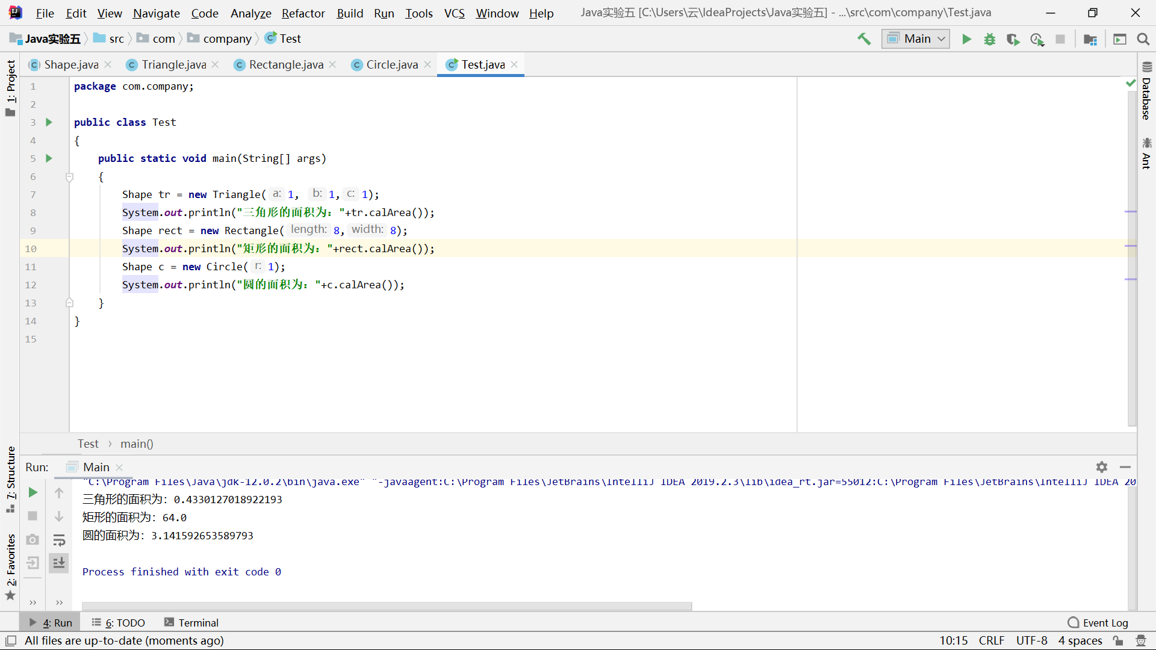Click the exit icon in Run panel

pyautogui.click(x=33, y=563)
